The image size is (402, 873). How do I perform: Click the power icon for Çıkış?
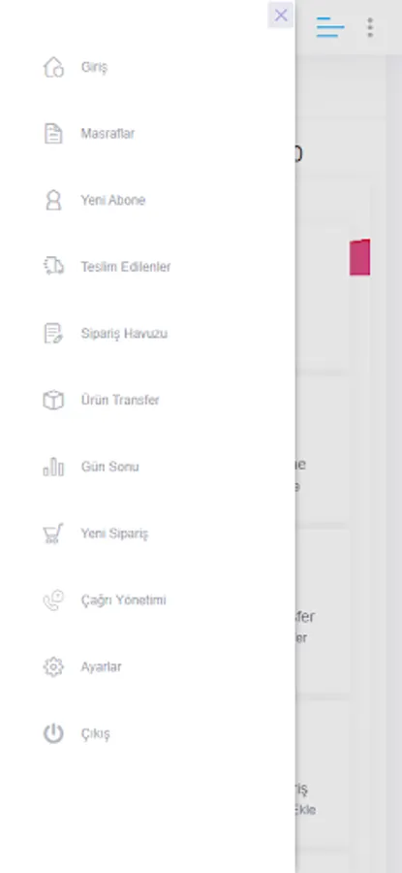point(53,733)
